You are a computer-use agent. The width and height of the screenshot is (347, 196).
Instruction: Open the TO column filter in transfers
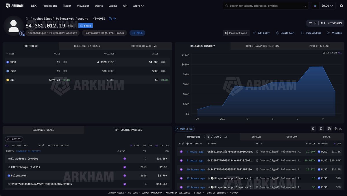coord(259,143)
